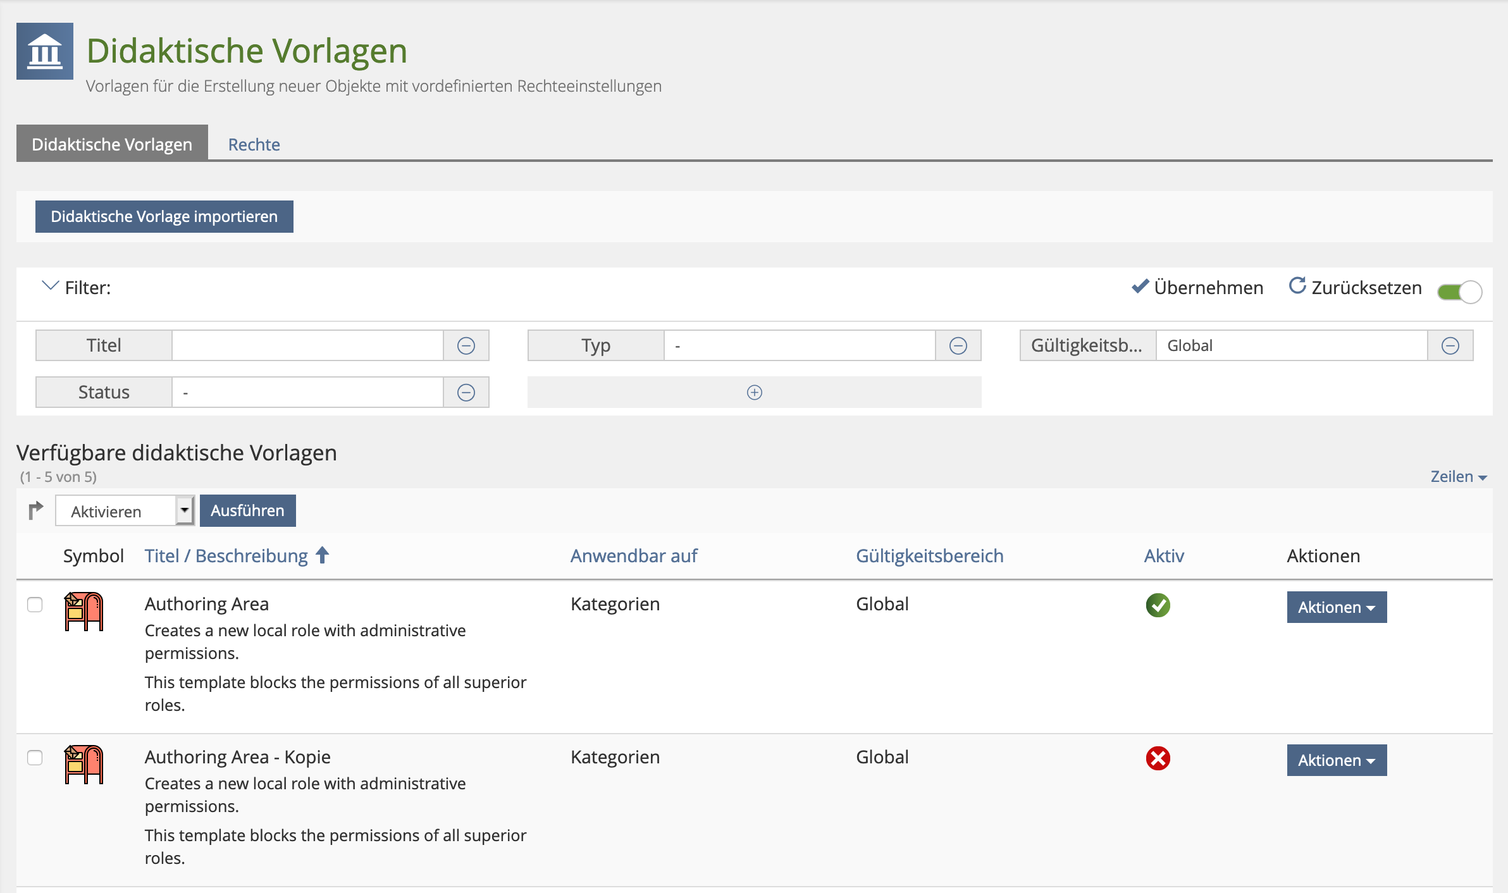
Task: Click green active checkmark for Authoring Area
Action: click(1158, 605)
